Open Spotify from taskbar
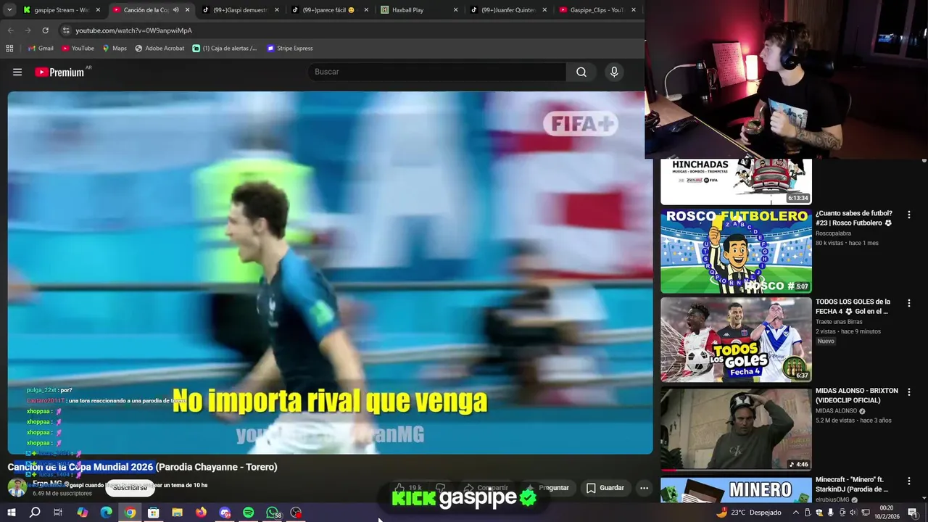Screen dimensions: 928x522 point(248,513)
